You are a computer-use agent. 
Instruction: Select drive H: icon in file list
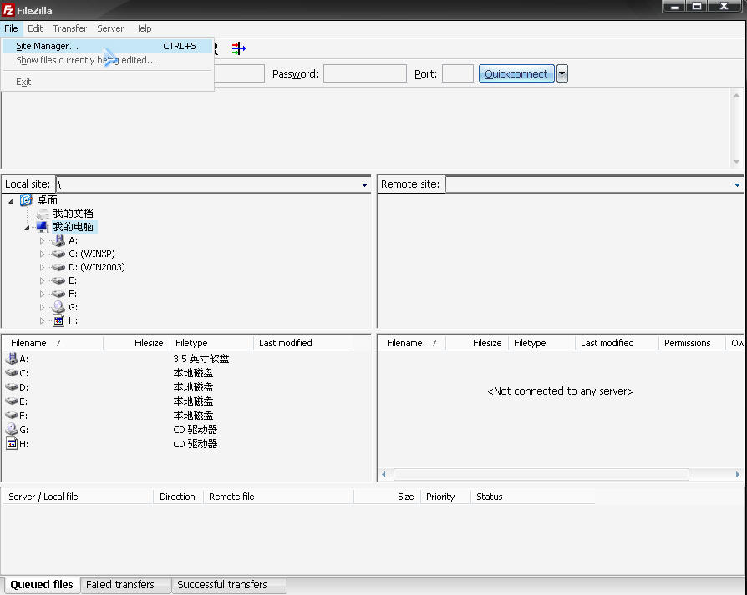[x=12, y=444]
